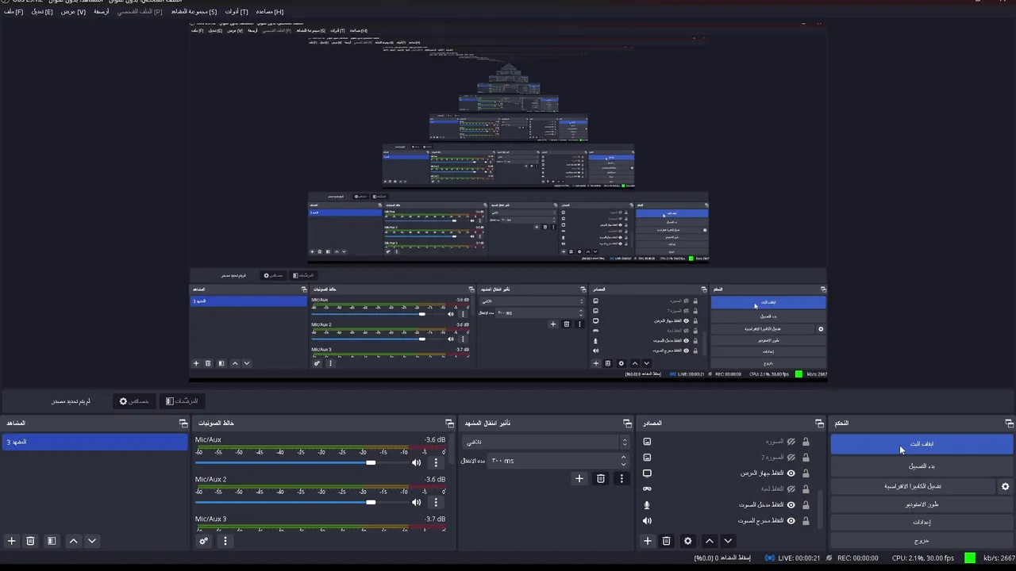Image resolution: width=1016 pixels, height=571 pixels.
Task: Adjust transition duration 300 ms stepper
Action: 623,461
